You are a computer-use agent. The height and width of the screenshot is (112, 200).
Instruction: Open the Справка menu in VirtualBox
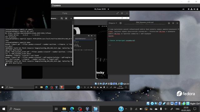pos(56,6)
